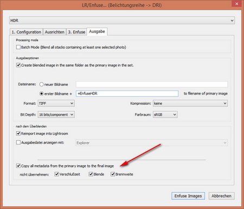Click the 'Processing mode' section label
The width and height of the screenshot is (244, 209).
point(27,40)
